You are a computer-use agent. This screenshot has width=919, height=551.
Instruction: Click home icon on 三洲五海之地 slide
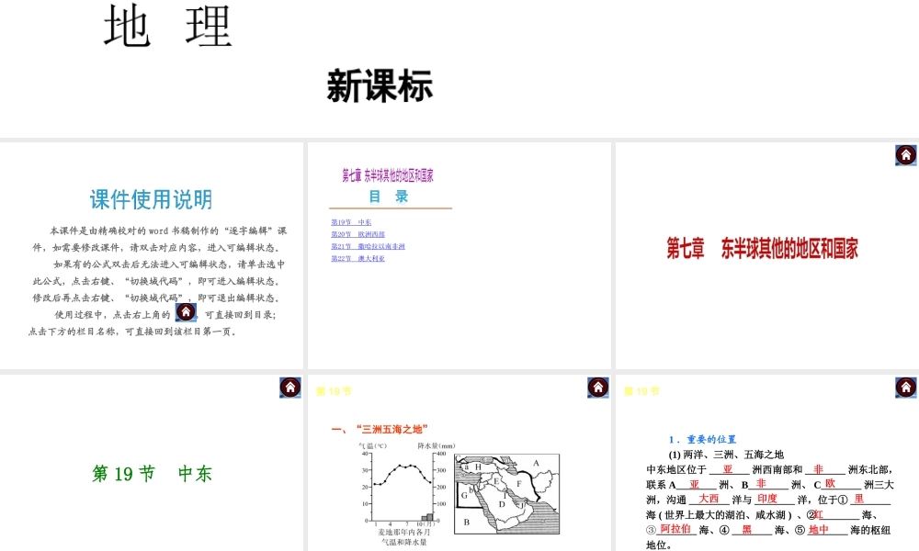598,388
